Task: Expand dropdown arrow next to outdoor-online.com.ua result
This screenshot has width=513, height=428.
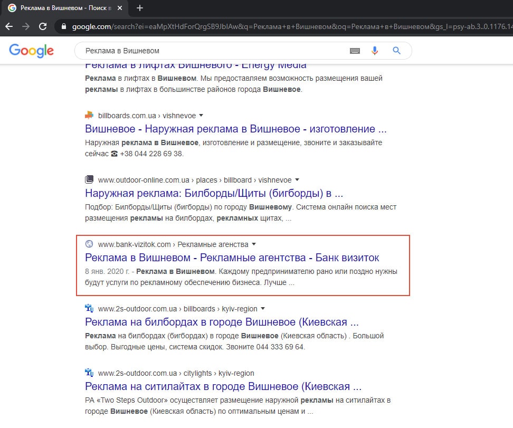Action: tap(297, 180)
